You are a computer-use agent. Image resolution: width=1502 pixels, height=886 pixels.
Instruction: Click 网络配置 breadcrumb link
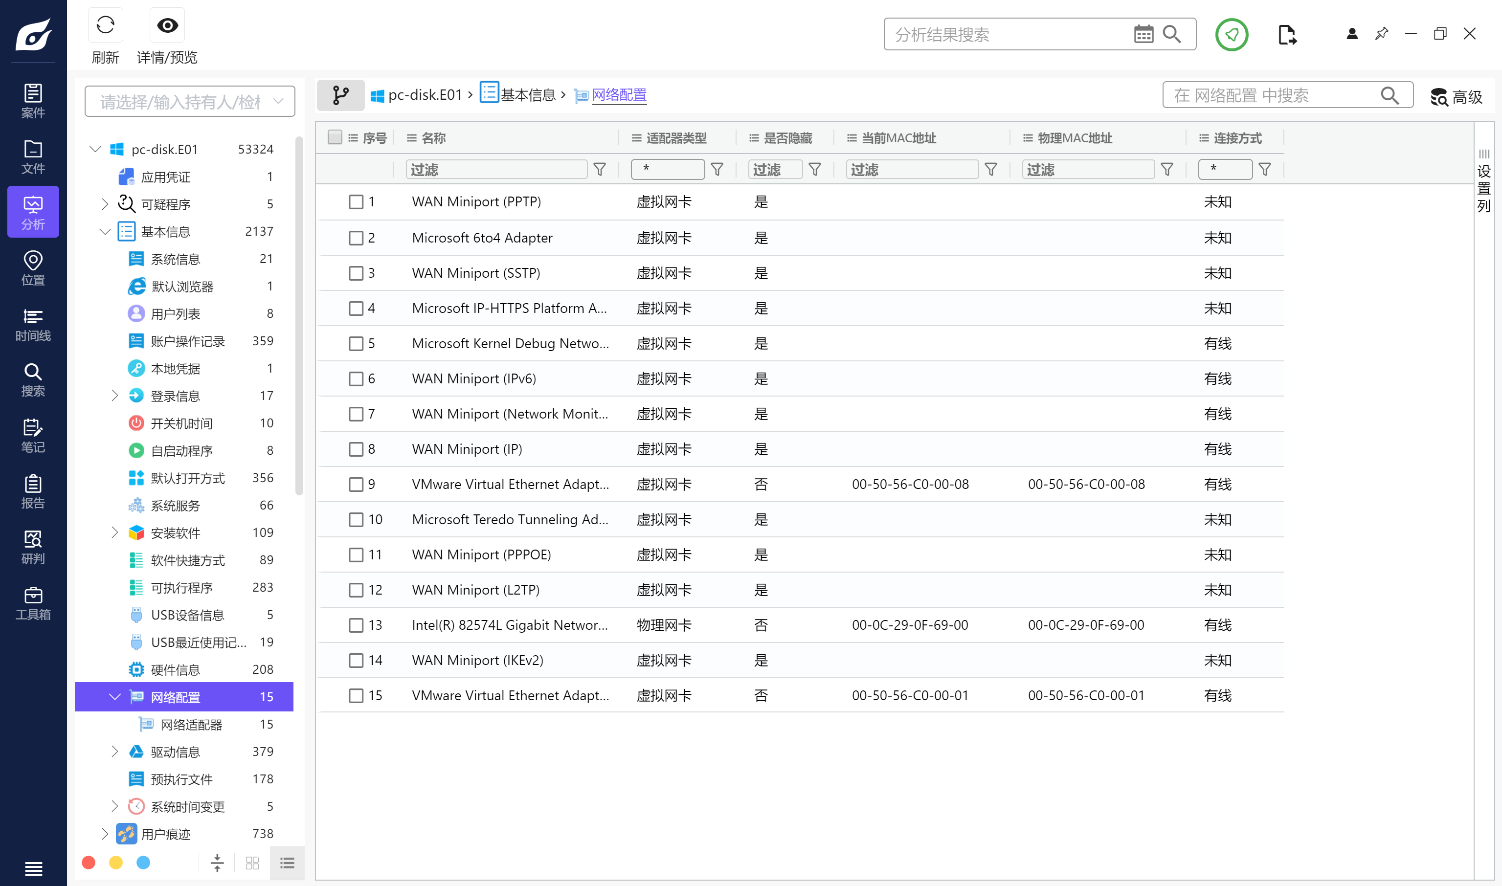[x=619, y=95]
